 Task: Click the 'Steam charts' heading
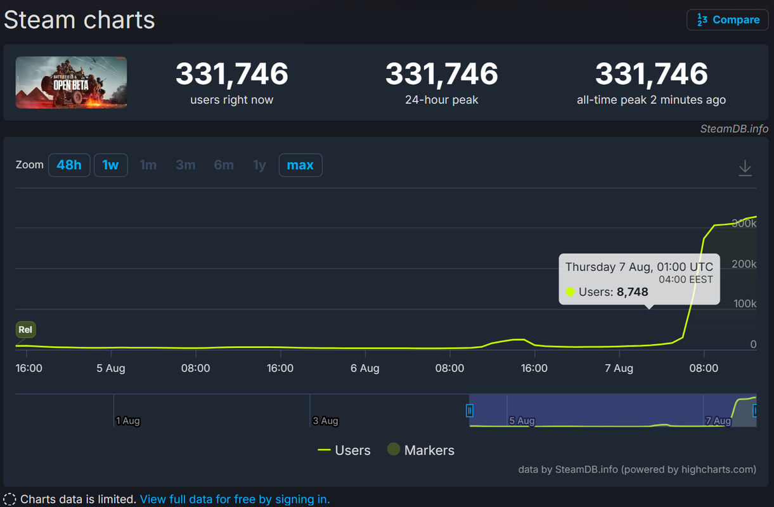[x=79, y=20]
